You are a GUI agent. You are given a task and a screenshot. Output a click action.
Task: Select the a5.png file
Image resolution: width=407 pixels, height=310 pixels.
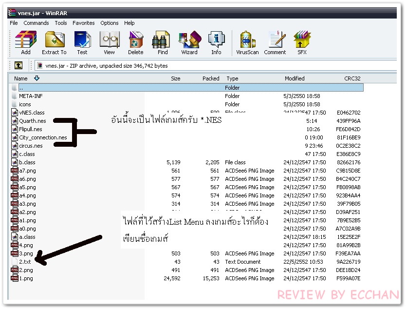coord(28,187)
